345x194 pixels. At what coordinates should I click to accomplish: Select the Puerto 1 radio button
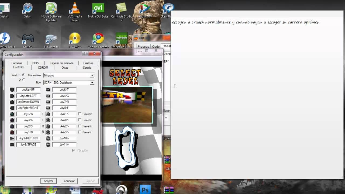coord(24,75)
